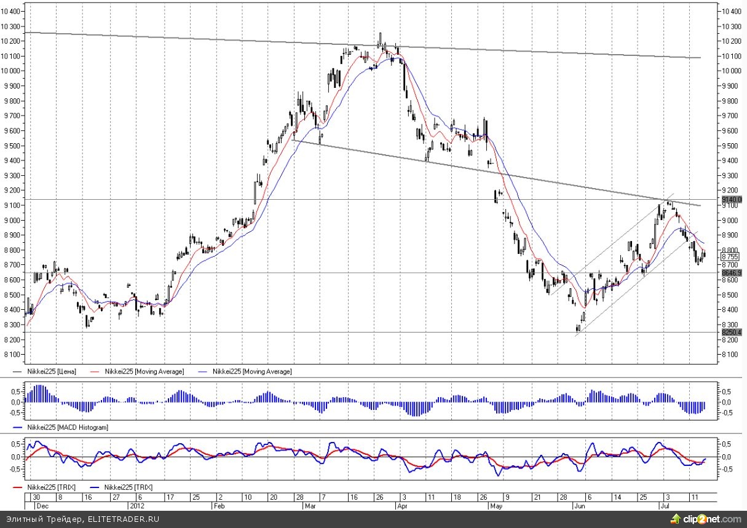Click the ELITETRADER.RU watermark text
Image resolution: width=747 pixels, height=528 pixels.
tap(124, 519)
